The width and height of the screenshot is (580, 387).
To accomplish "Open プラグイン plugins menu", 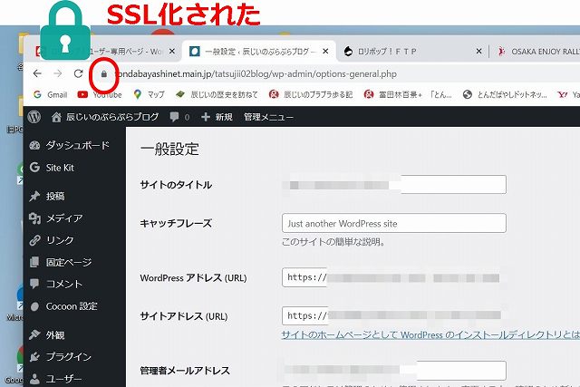I will pos(68,356).
